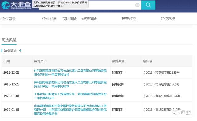Open the 企业发展 navigation tab
This screenshot has width=197, height=121.
click(x=50, y=19)
